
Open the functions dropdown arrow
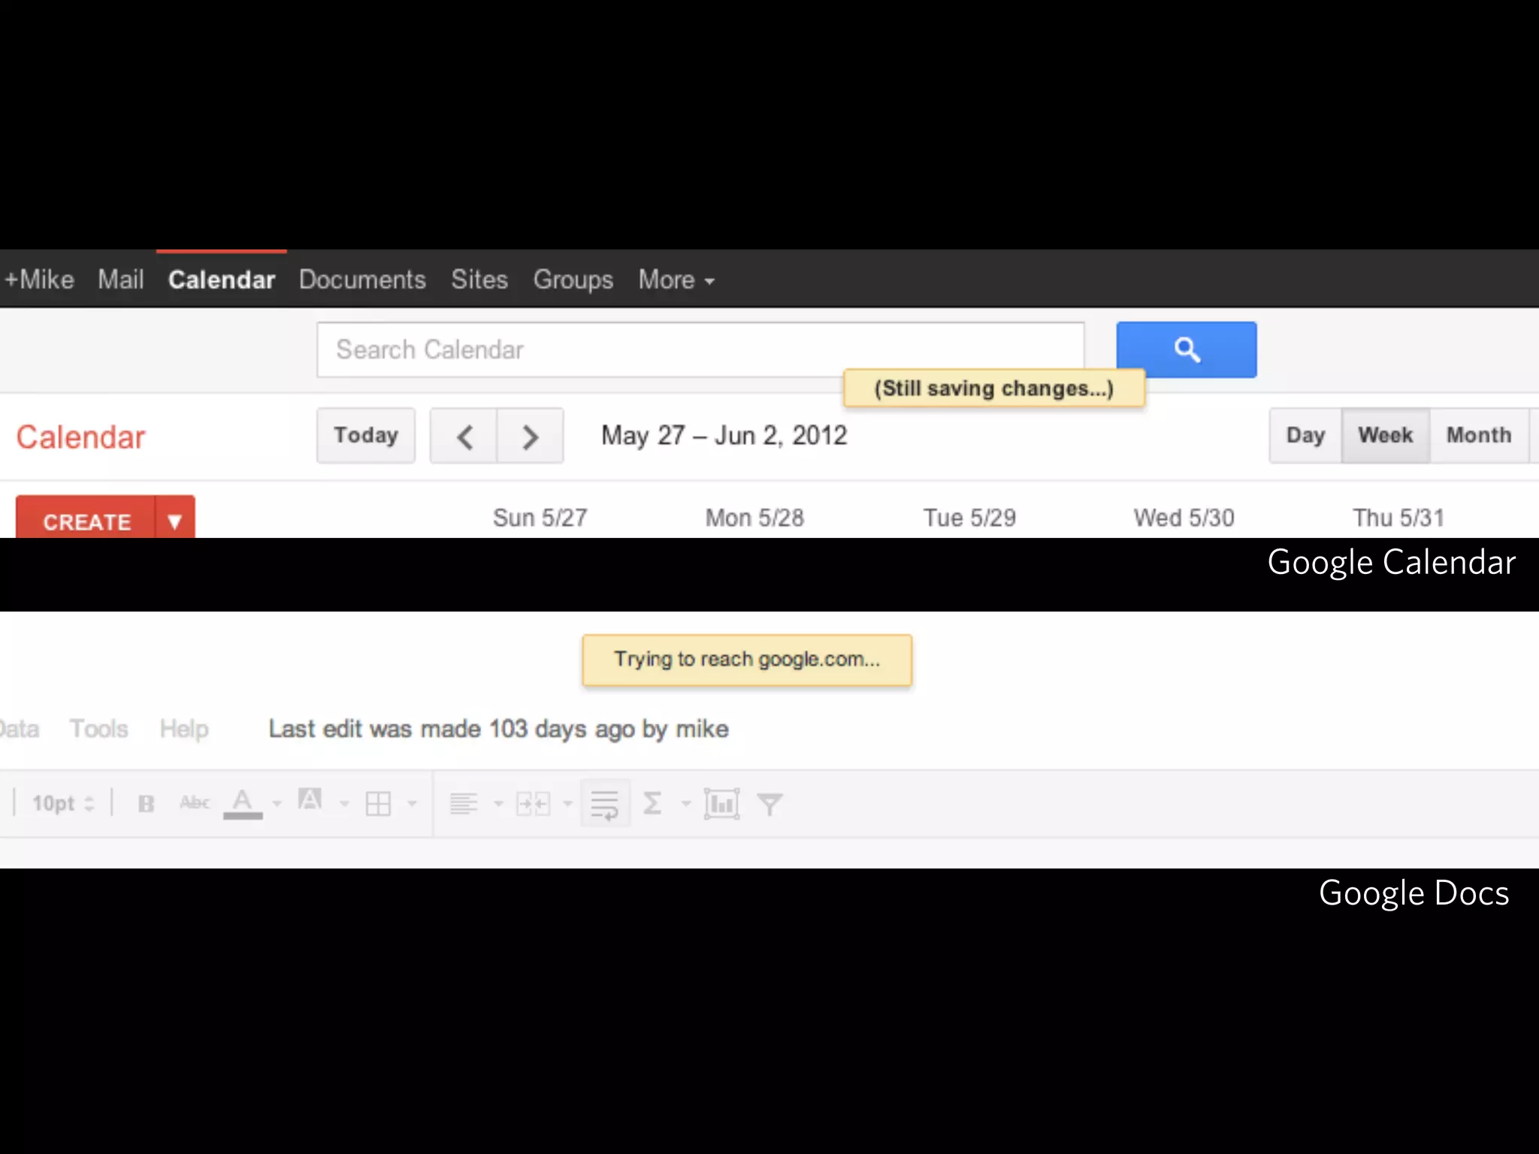pyautogui.click(x=685, y=804)
